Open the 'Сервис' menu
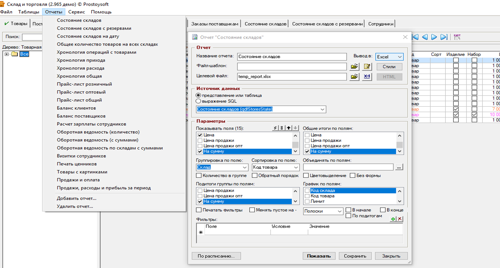 click(77, 12)
